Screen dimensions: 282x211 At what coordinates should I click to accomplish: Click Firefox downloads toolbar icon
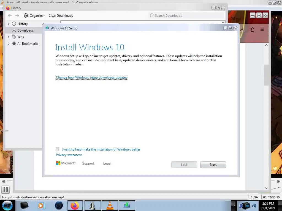coord(242,29)
